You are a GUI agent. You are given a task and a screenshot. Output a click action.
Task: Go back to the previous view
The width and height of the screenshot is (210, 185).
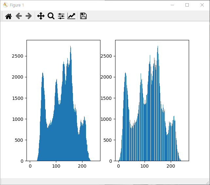[19, 16]
